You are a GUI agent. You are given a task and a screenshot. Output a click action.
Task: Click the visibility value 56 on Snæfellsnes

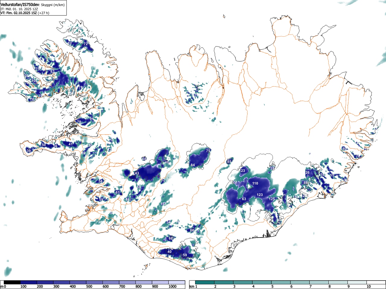(55, 146)
